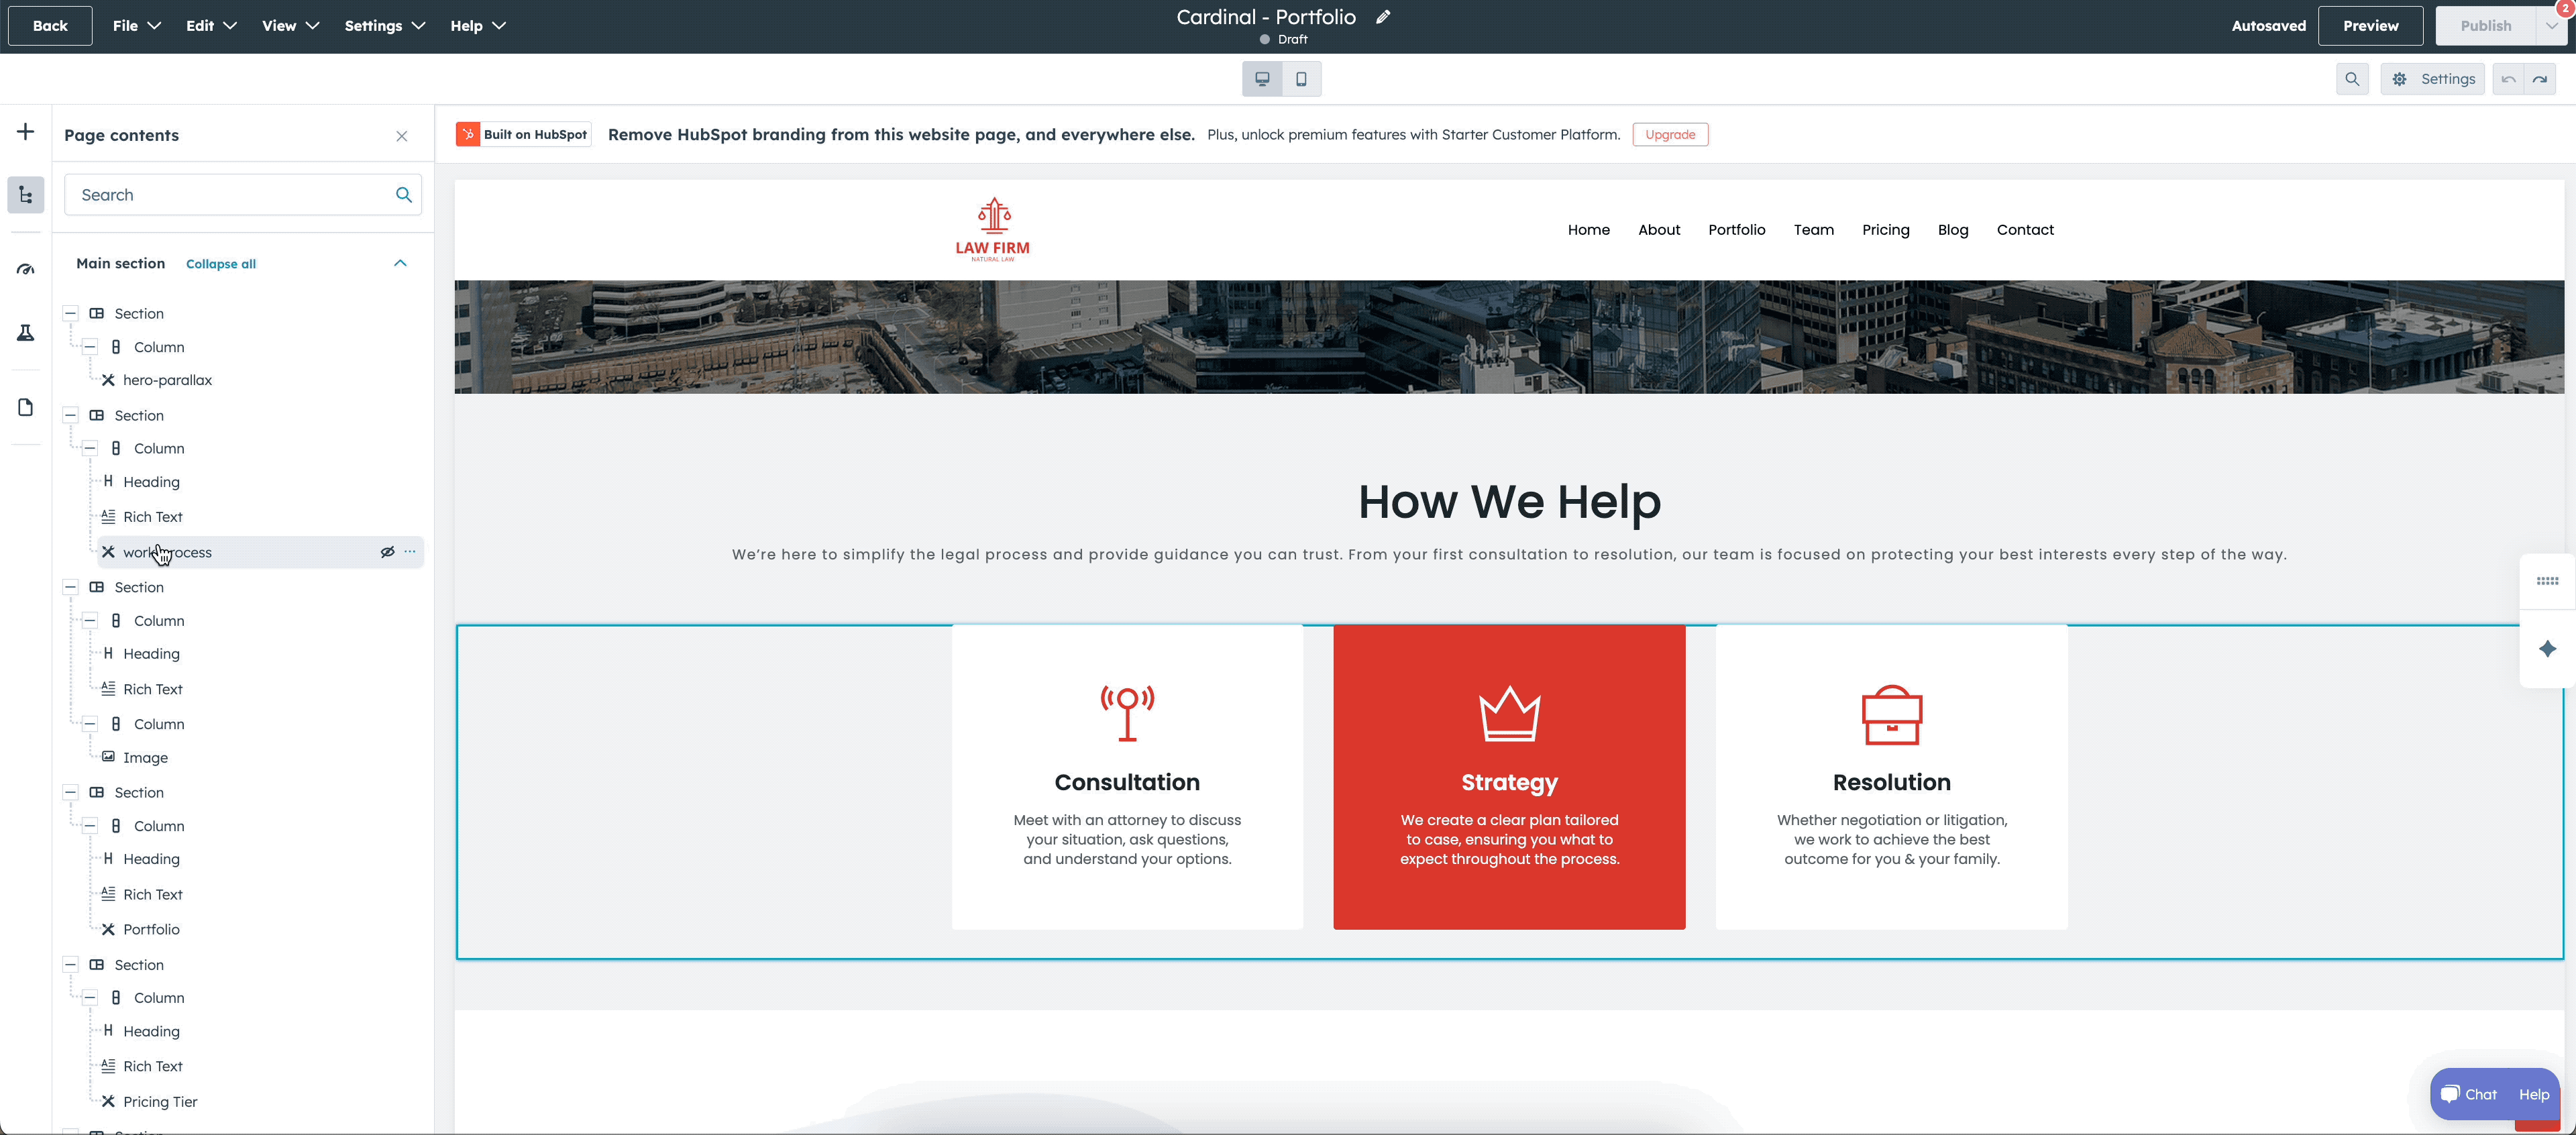The image size is (2576, 1135).
Task: Select desktop view toggle
Action: (1262, 79)
